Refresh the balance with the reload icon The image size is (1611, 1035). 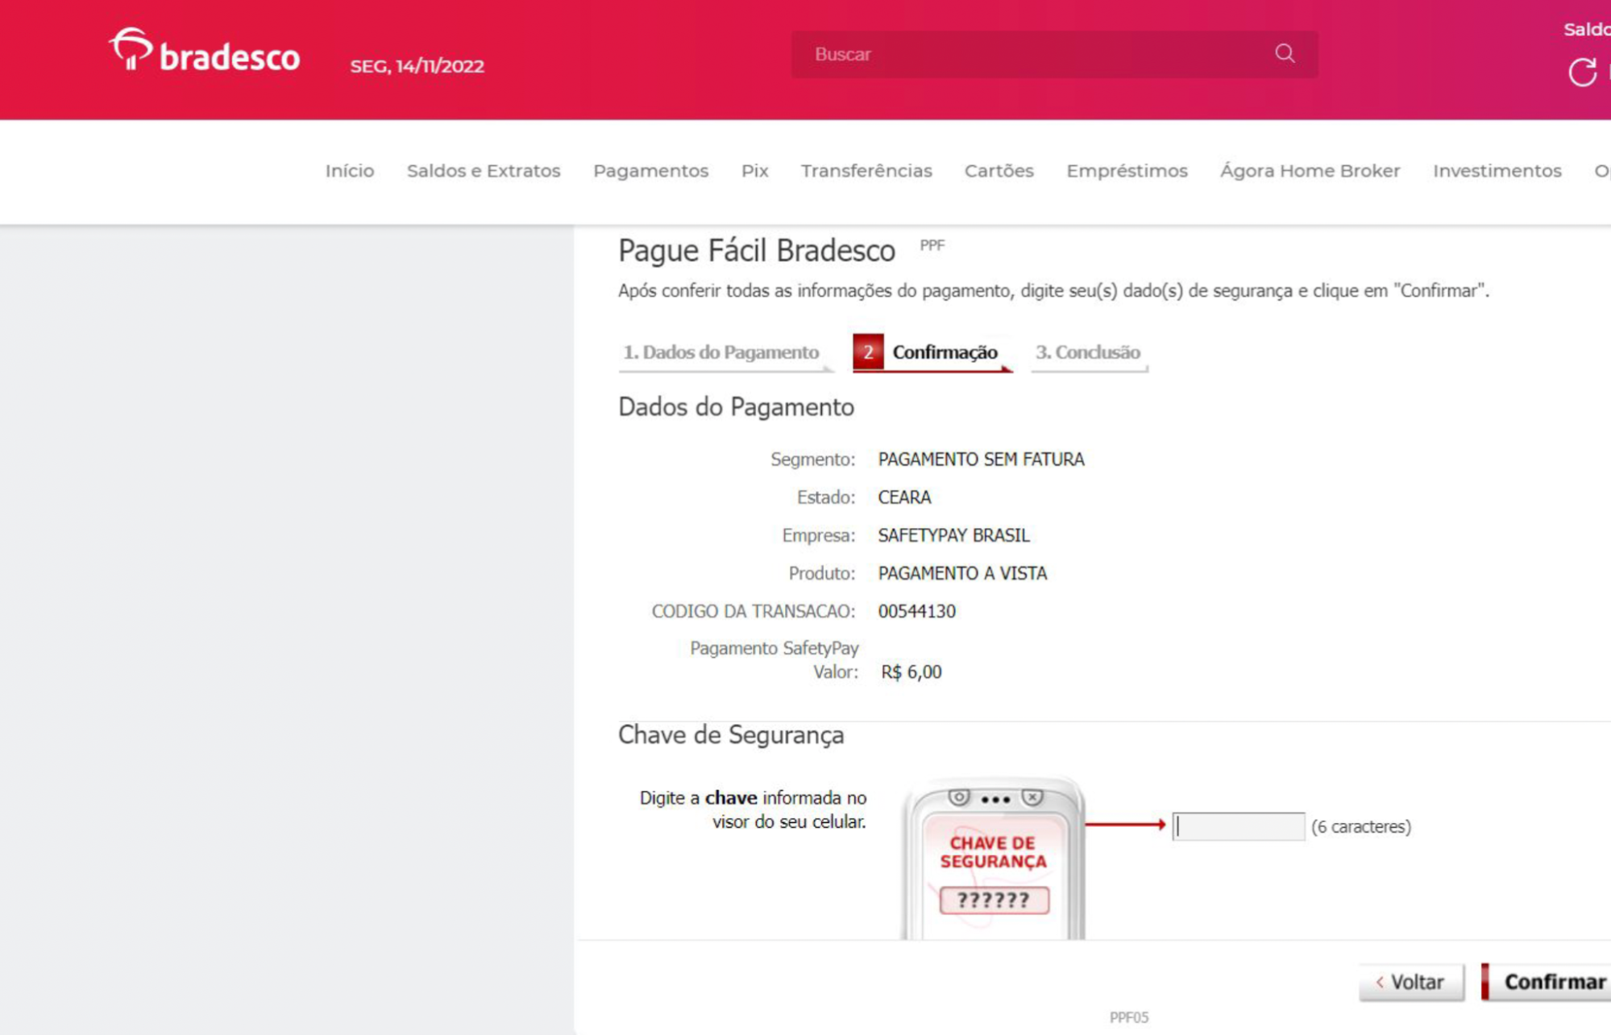(1582, 73)
